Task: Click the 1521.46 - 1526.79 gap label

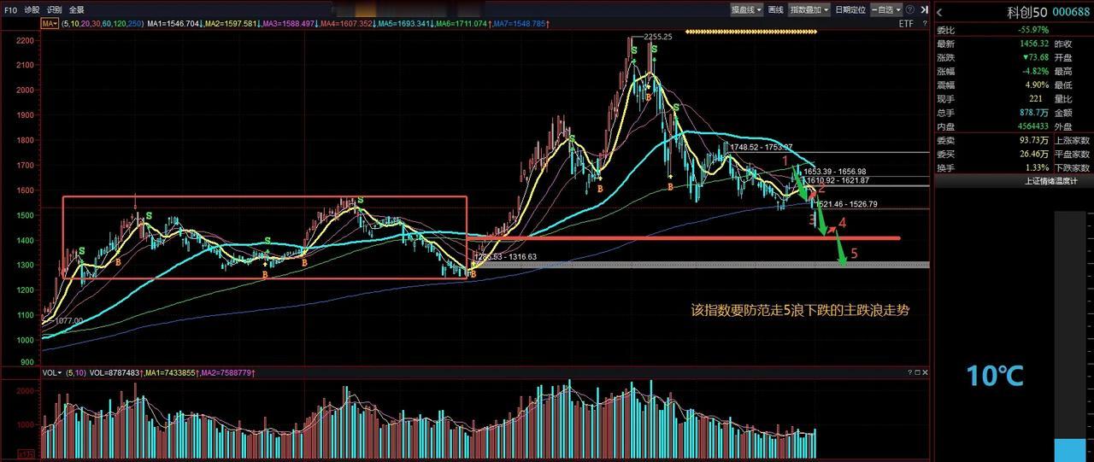Action: [846, 205]
